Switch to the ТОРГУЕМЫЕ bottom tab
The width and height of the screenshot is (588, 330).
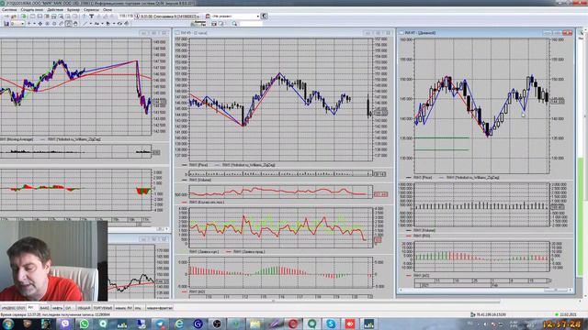(103, 308)
